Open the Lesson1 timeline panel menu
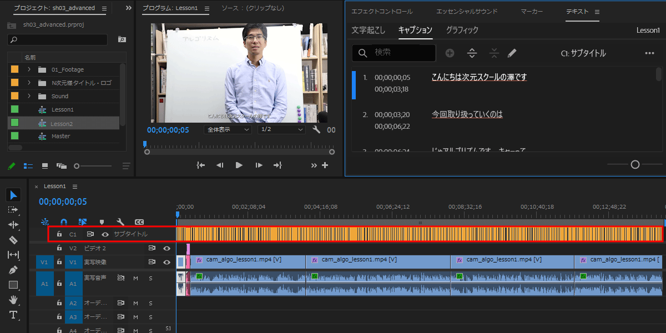Screen dimensions: 666x333 pyautogui.click(x=75, y=186)
